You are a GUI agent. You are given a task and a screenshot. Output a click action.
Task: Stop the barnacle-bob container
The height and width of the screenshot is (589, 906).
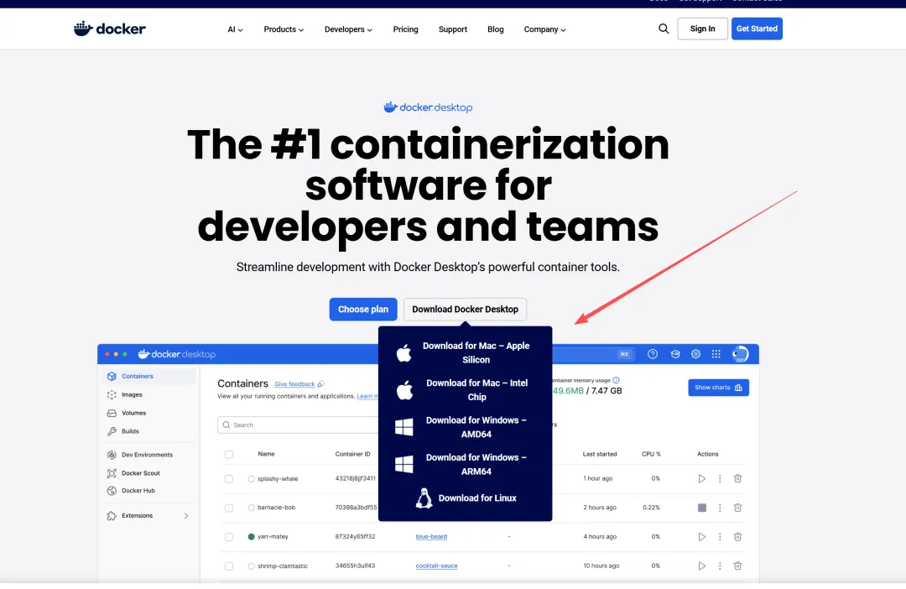pyautogui.click(x=702, y=508)
